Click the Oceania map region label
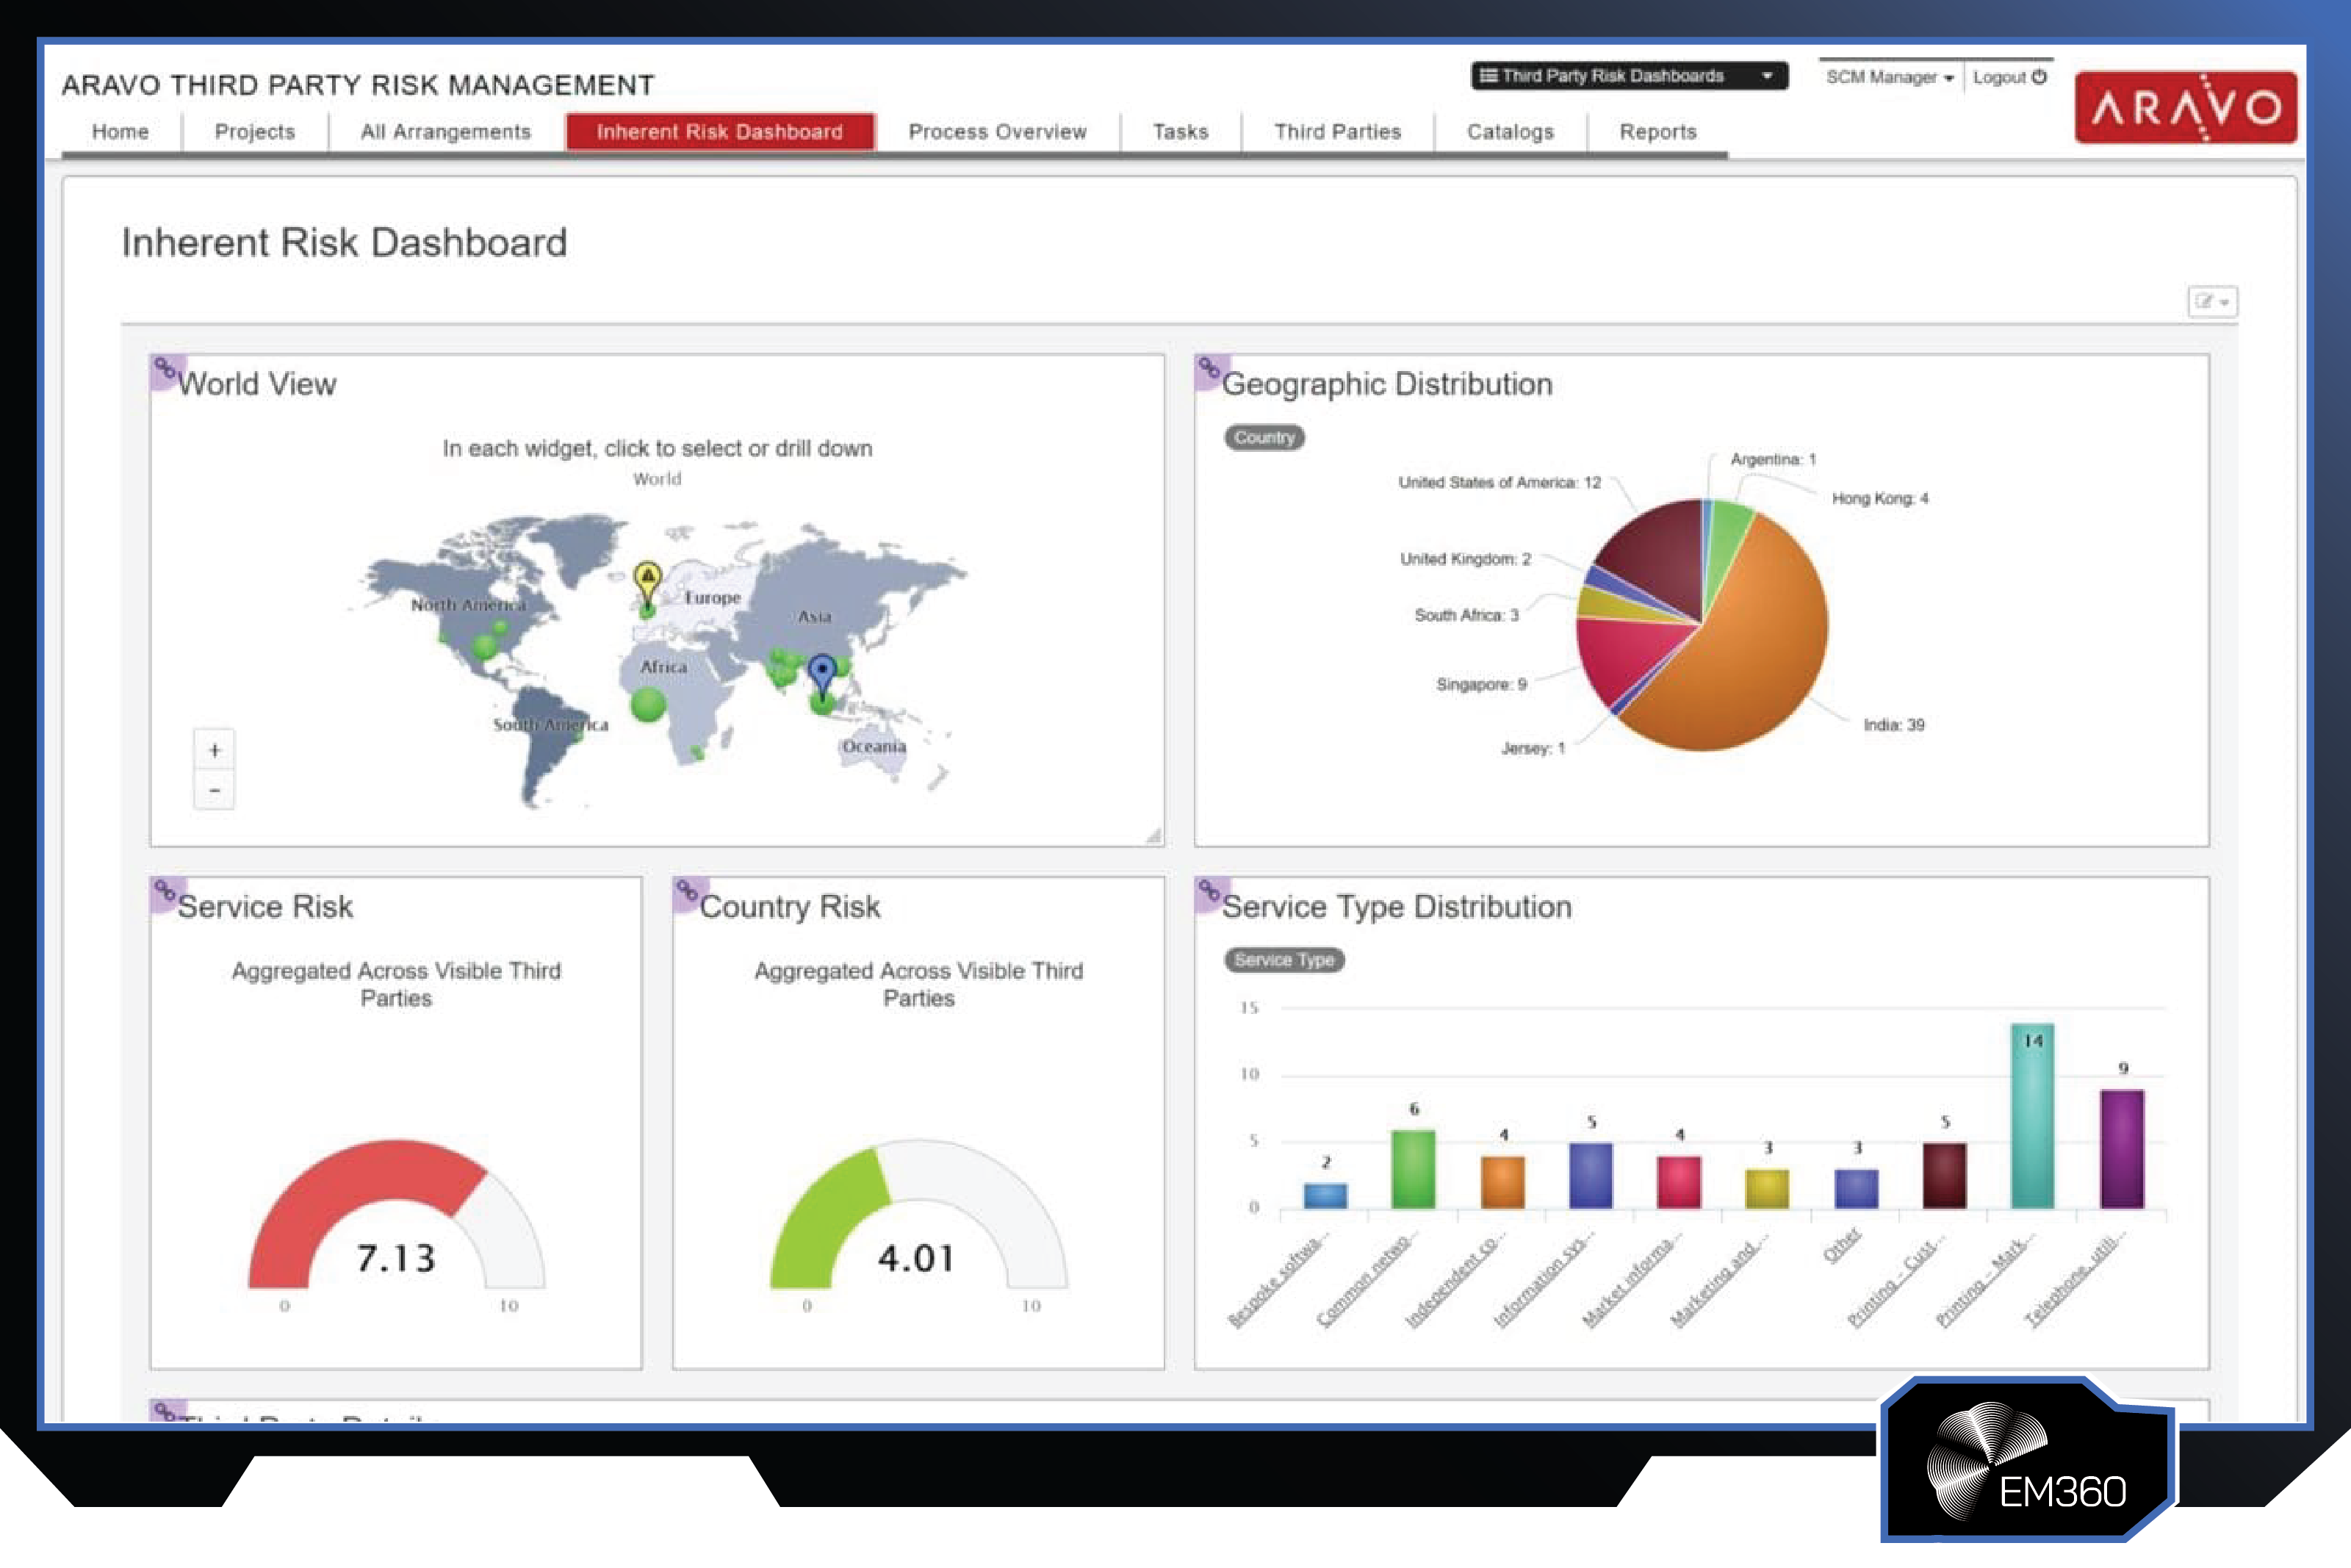 874,746
